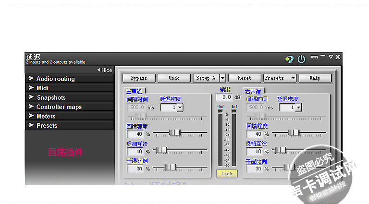Click the Bypass button

[x=139, y=78]
